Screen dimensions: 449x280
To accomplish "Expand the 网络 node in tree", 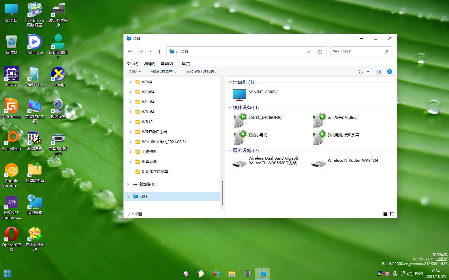I will (128, 197).
